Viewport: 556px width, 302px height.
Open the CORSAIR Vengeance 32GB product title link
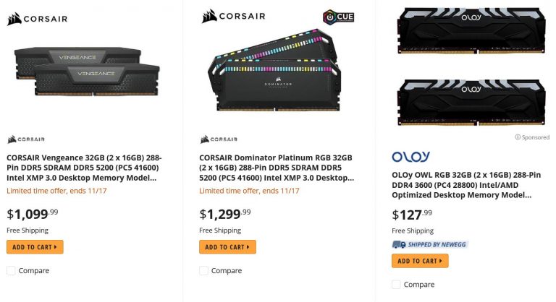pos(84,167)
